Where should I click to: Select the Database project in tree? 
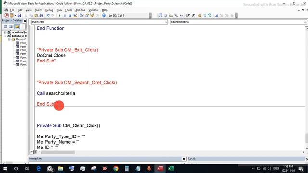pyautogui.click(x=19, y=36)
